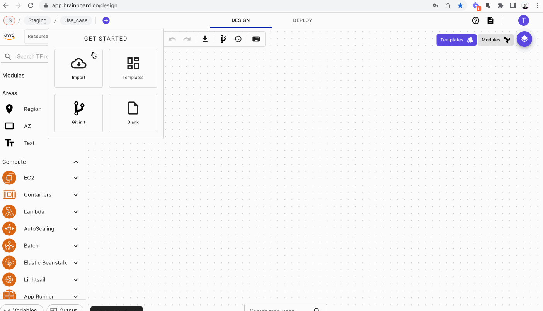Click the undo arrow in the toolbar
The image size is (543, 311).
coord(172,39)
